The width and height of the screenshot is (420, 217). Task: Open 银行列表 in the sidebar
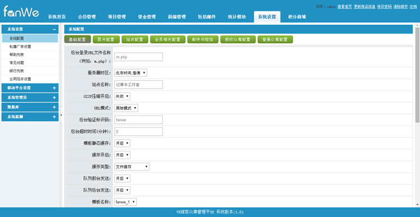pos(30,71)
